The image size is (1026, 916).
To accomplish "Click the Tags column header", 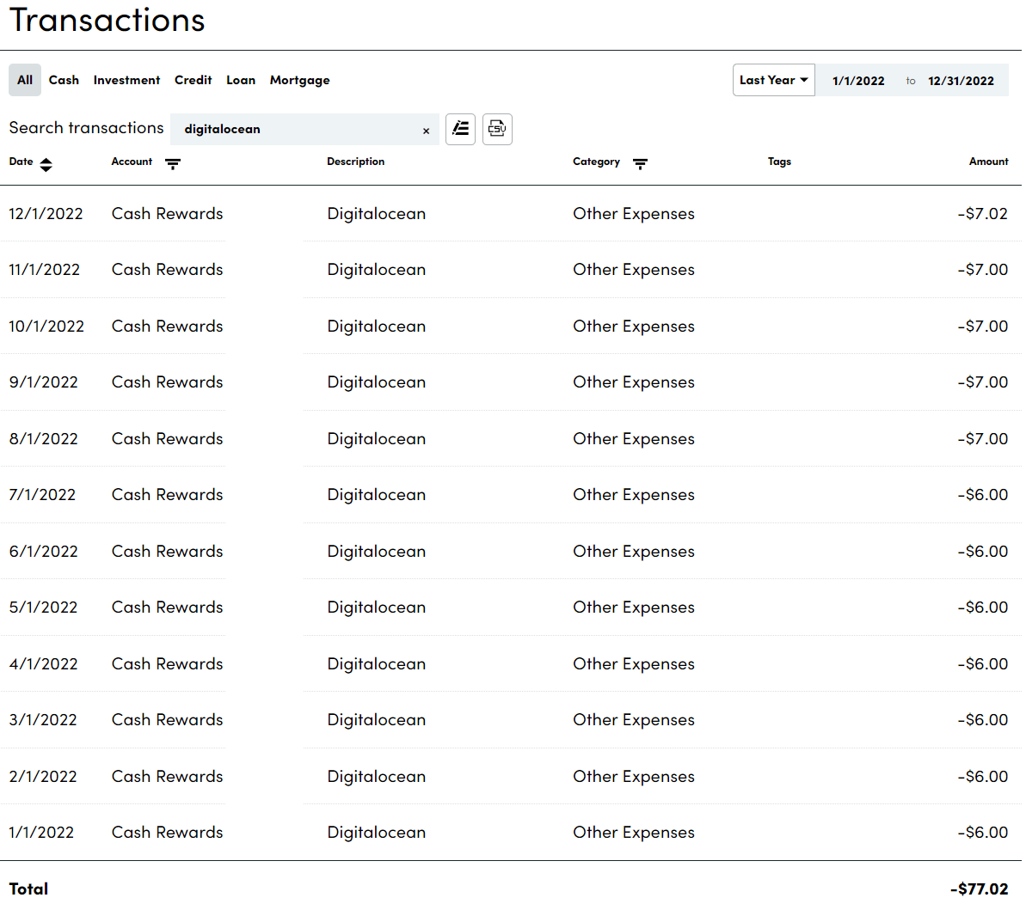I will pos(779,162).
